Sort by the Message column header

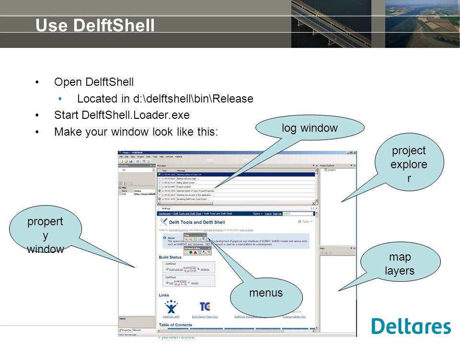tap(245, 171)
